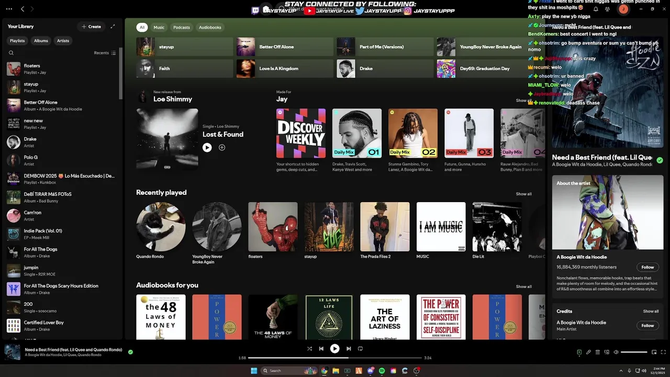This screenshot has height=377, width=670.
Task: Show all Credits
Action: (651, 311)
